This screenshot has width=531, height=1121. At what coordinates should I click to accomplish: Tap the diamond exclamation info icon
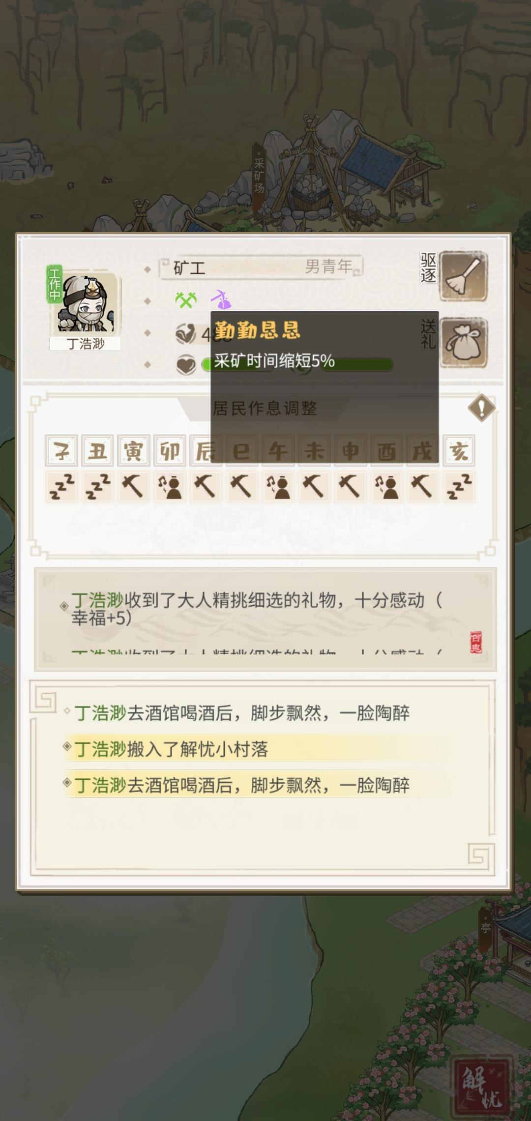[x=482, y=408]
